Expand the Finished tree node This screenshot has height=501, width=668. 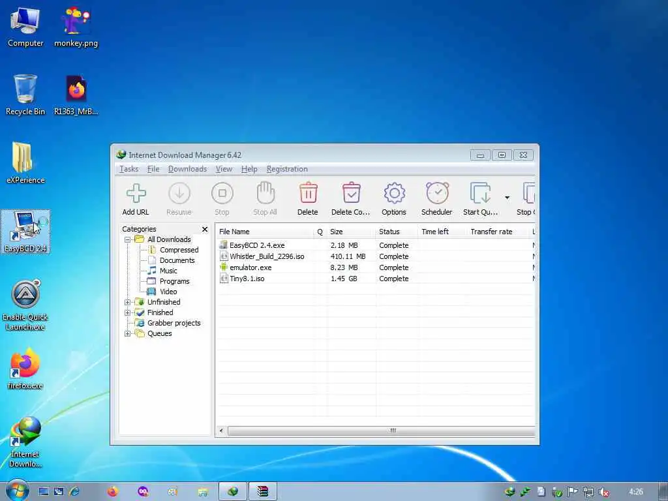tap(127, 312)
